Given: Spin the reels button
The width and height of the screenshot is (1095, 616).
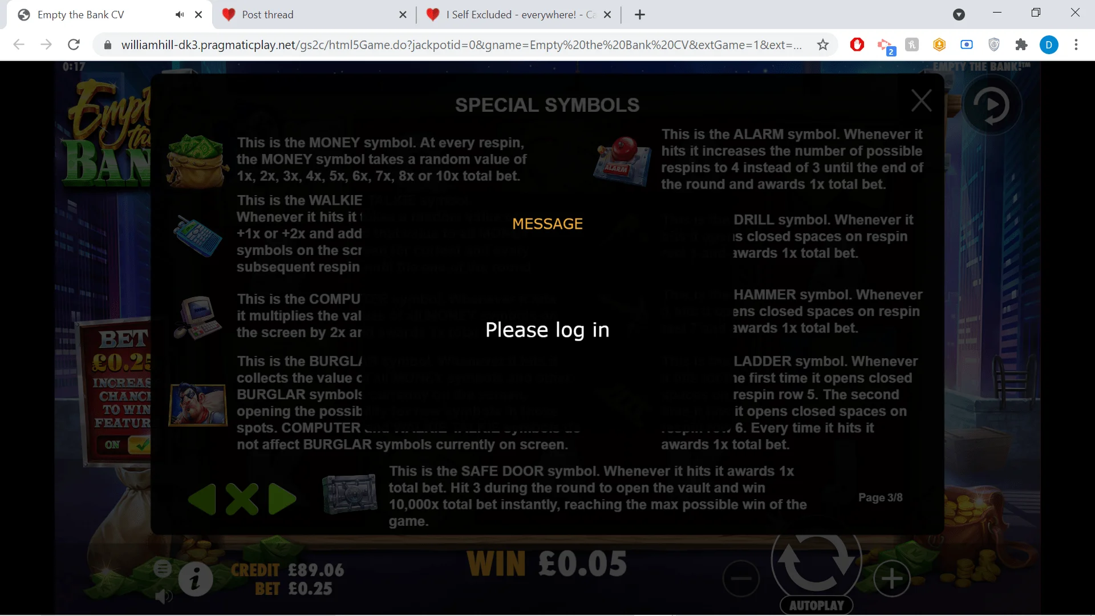Looking at the screenshot, I should click(x=816, y=562).
